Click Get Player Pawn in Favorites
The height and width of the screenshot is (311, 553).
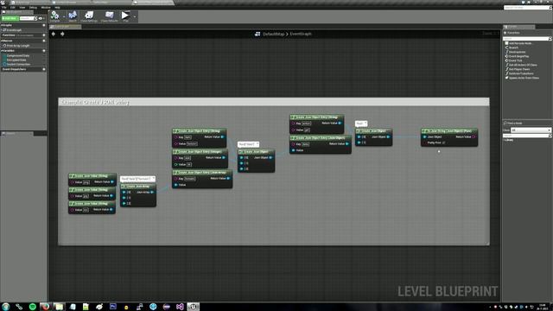[519, 69]
